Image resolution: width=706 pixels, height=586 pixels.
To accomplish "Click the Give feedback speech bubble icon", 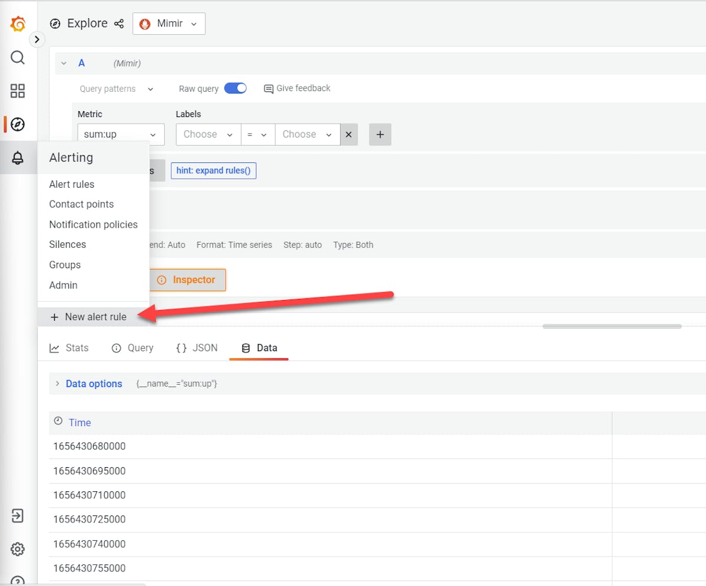I will (269, 88).
